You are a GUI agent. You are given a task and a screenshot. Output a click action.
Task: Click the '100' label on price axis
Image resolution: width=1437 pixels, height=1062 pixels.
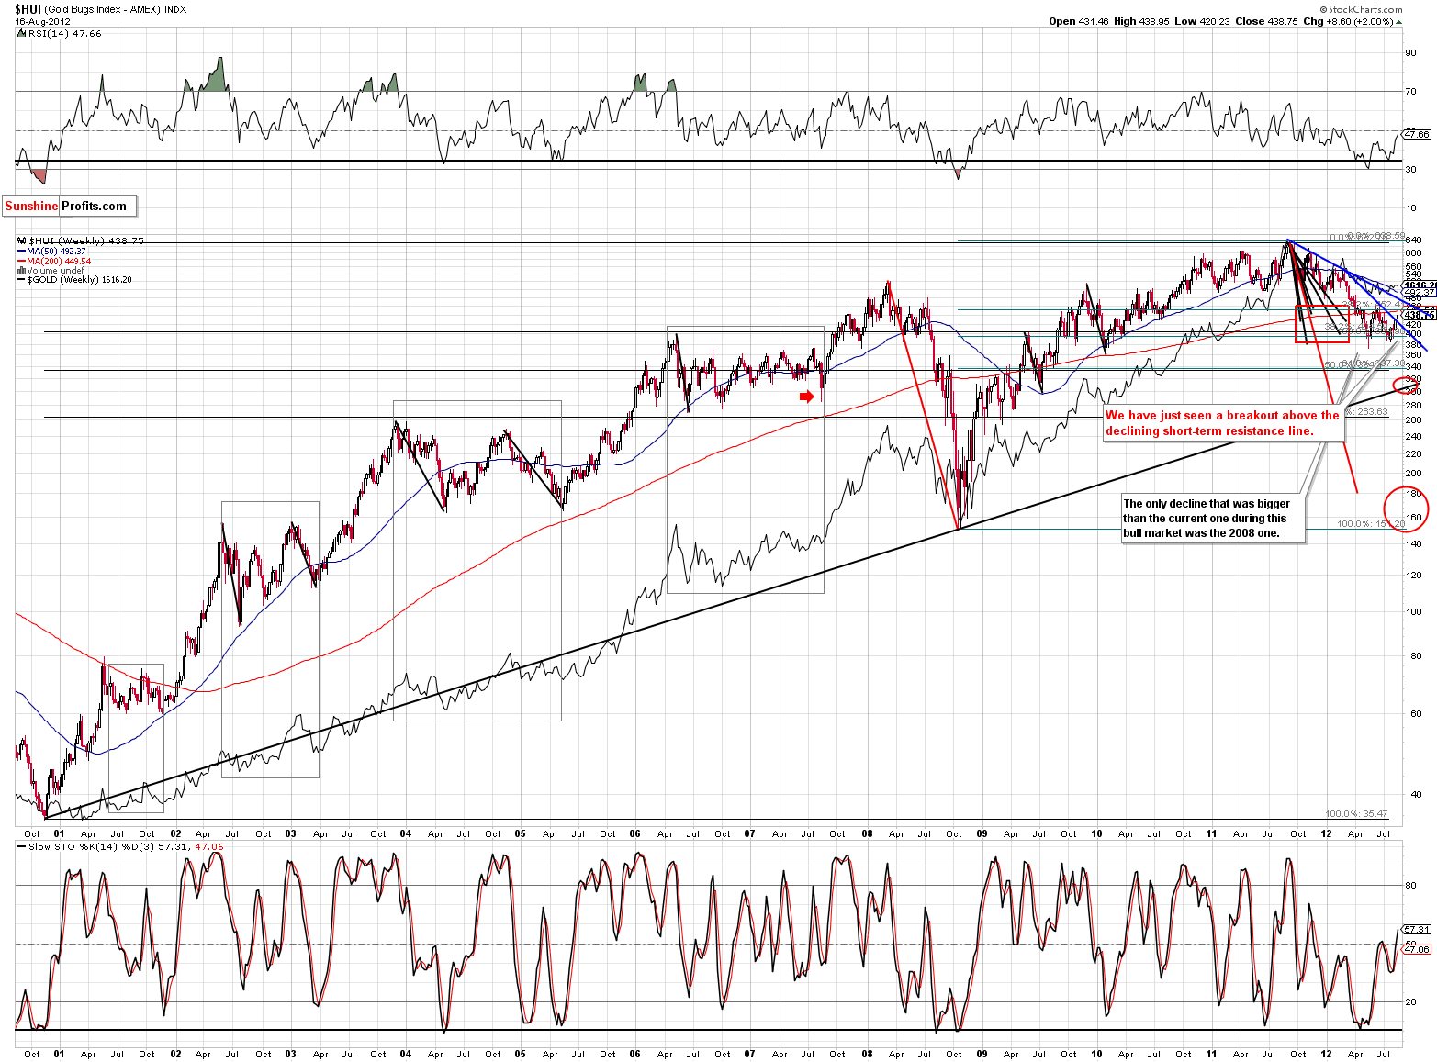pyautogui.click(x=1414, y=611)
